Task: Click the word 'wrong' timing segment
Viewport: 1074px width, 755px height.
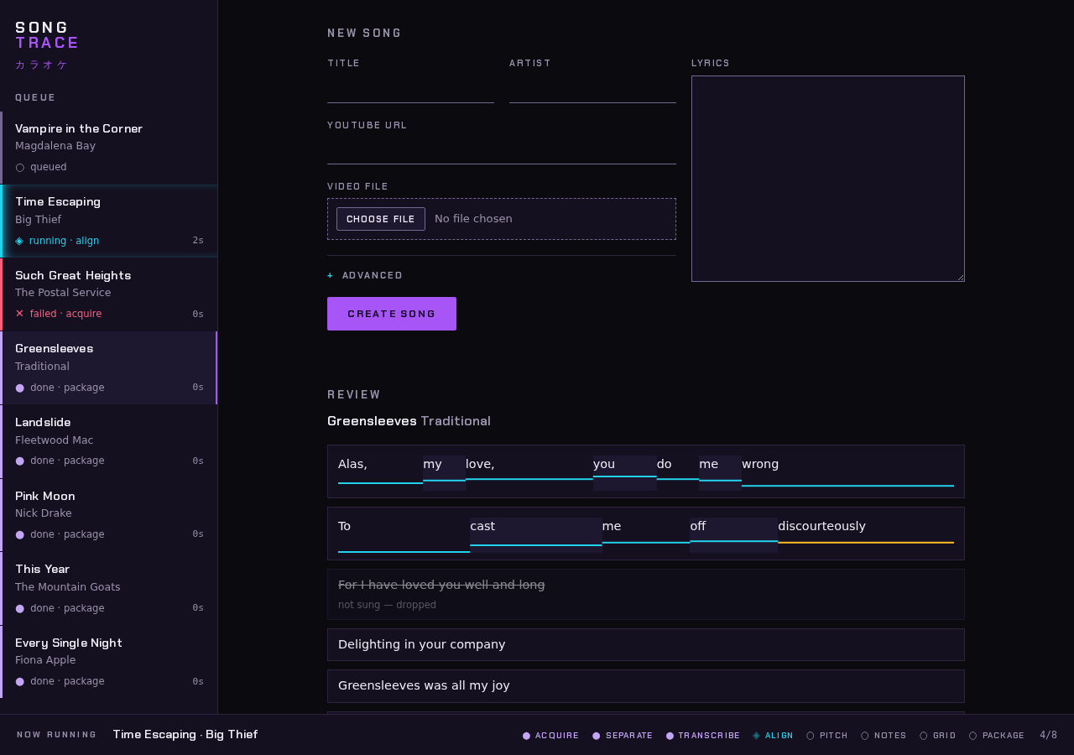Action: (847, 471)
